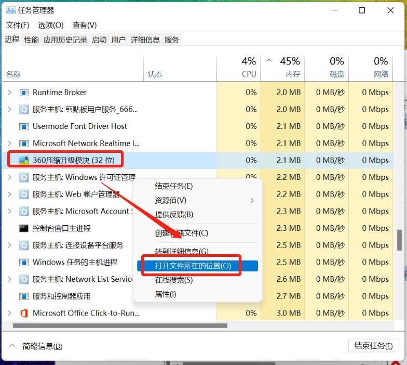
Task: Sort by the 名称 column header
Action: pyautogui.click(x=73, y=69)
